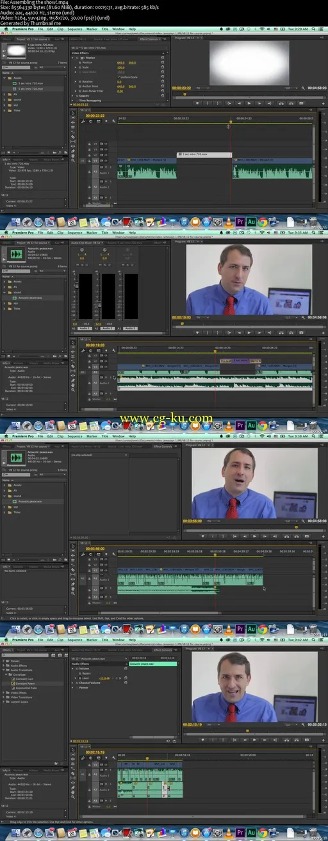
Task: Click the Rotation 0.0 value
Action: [119, 81]
